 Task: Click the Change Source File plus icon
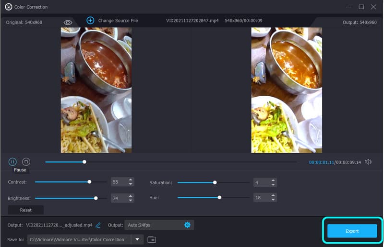tap(90, 21)
